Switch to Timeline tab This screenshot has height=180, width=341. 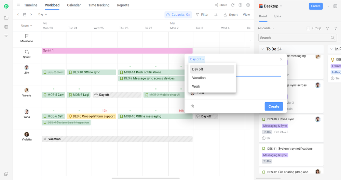pyautogui.click(x=31, y=5)
